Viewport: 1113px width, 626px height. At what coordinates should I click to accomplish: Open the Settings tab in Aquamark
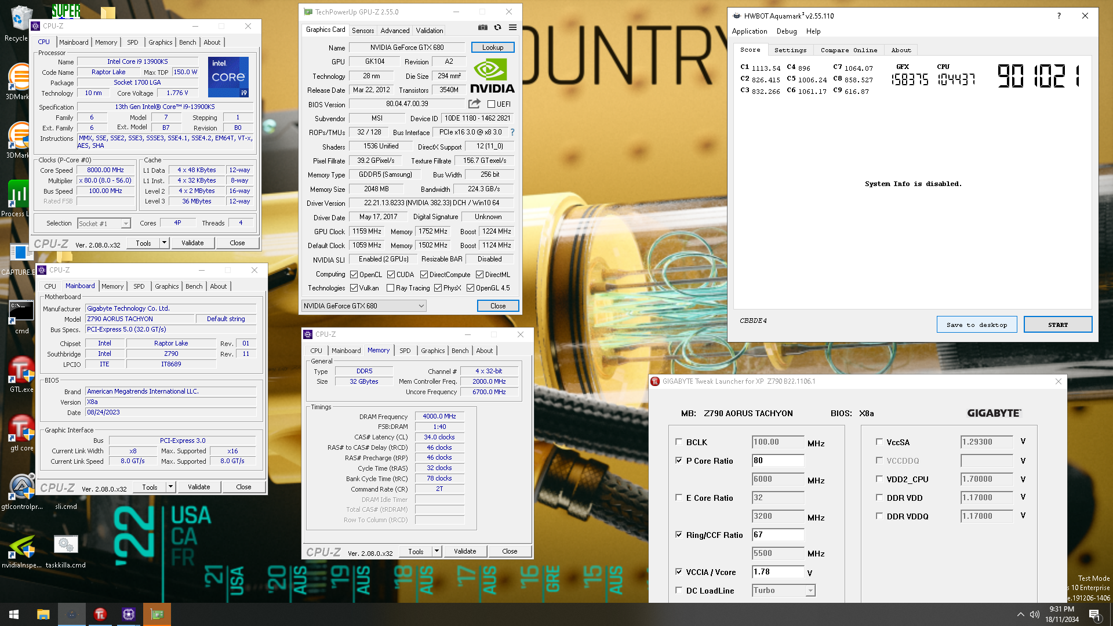(790, 50)
